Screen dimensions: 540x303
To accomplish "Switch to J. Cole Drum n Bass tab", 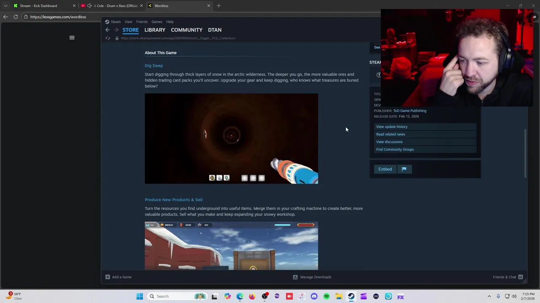I will 112,6.
